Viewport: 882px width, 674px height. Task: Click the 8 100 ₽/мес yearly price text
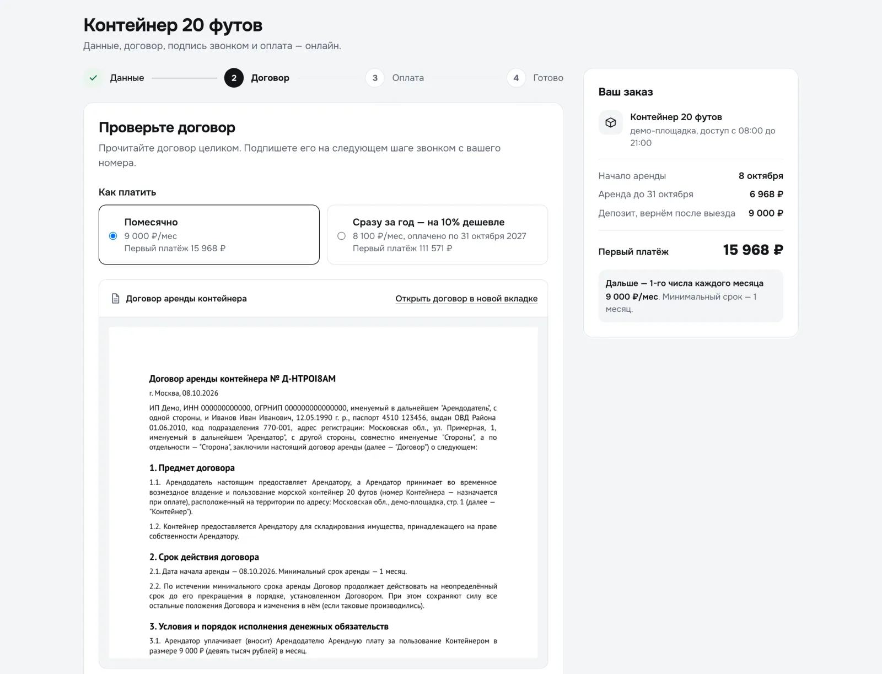click(439, 236)
